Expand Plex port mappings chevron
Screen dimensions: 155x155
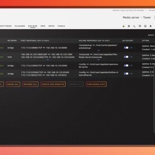[x=48, y=60]
